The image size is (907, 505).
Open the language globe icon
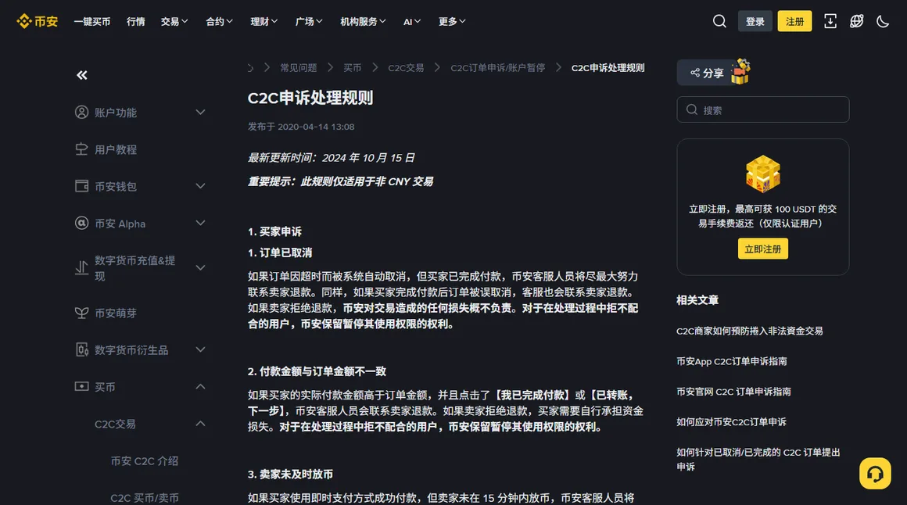pyautogui.click(x=857, y=21)
